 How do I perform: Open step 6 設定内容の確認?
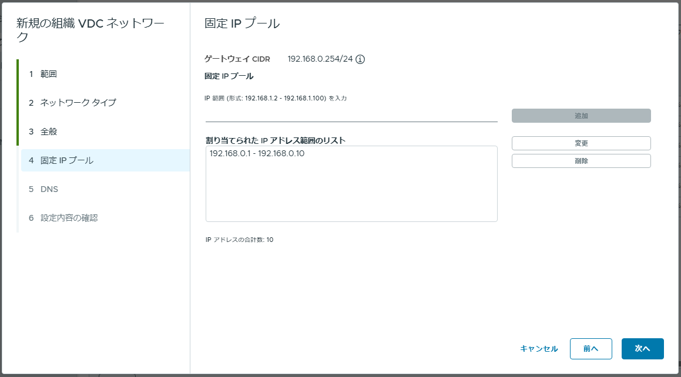point(104,218)
